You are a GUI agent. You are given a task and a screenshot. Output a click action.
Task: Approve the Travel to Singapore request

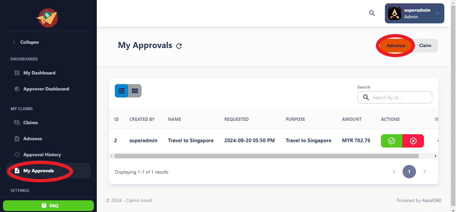[392, 141]
